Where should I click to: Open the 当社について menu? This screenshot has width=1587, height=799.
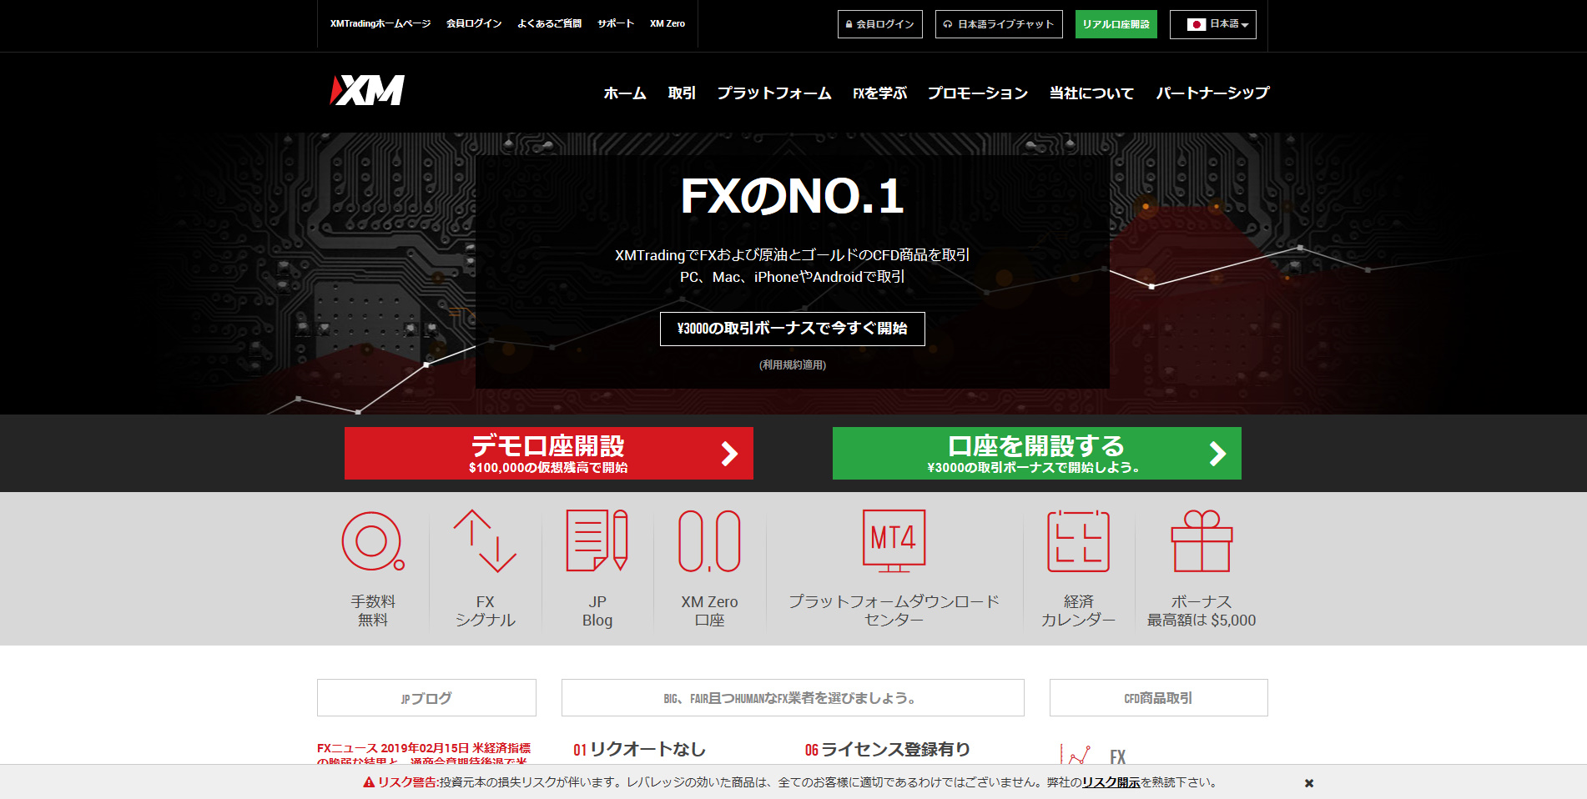coord(1091,93)
